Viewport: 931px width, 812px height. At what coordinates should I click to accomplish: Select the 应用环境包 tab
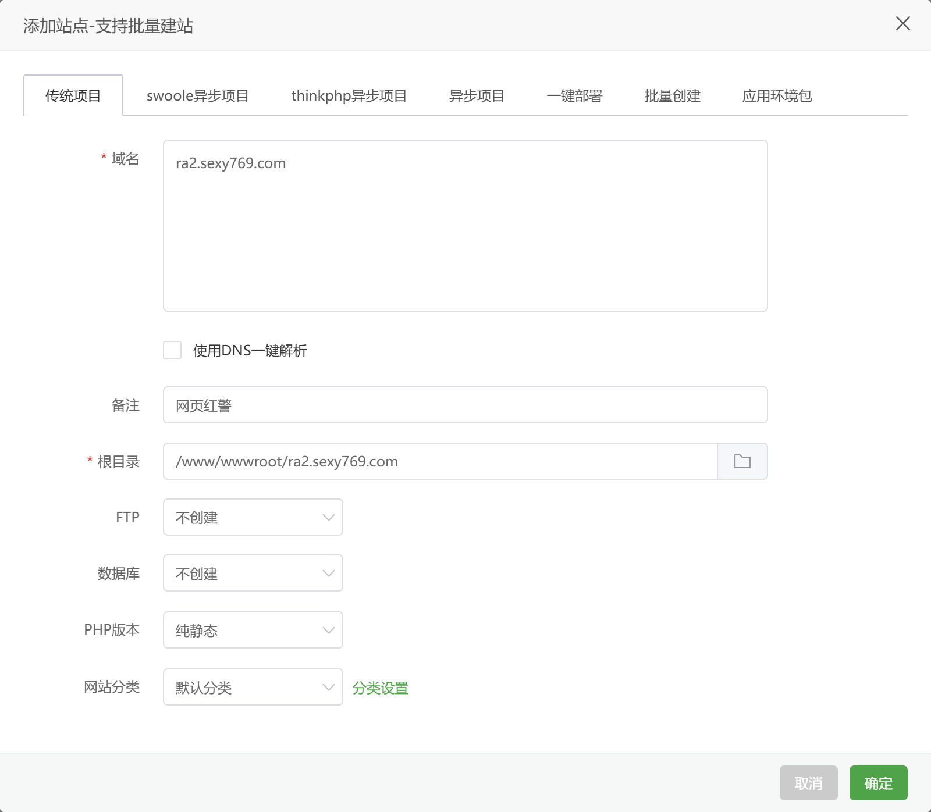click(777, 96)
